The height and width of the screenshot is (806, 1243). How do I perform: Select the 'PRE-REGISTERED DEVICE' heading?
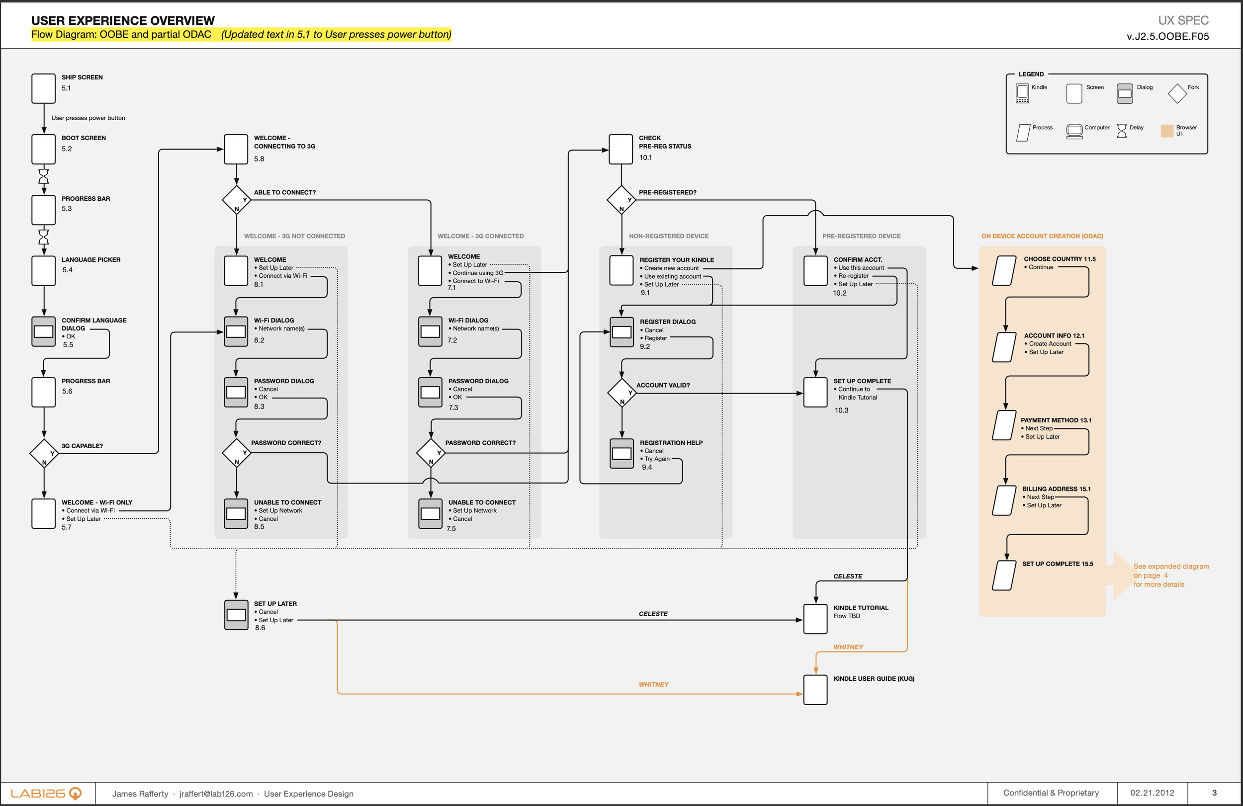(861, 236)
